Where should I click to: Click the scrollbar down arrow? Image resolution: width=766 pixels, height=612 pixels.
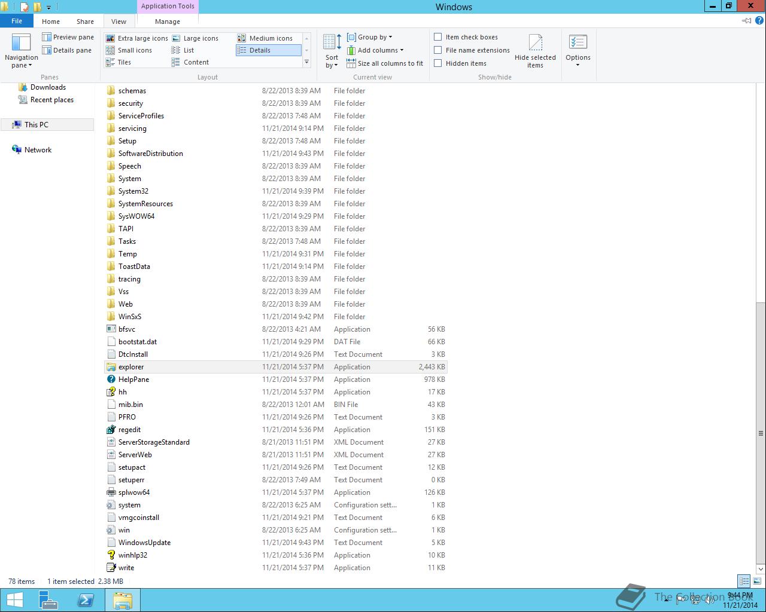pyautogui.click(x=761, y=568)
